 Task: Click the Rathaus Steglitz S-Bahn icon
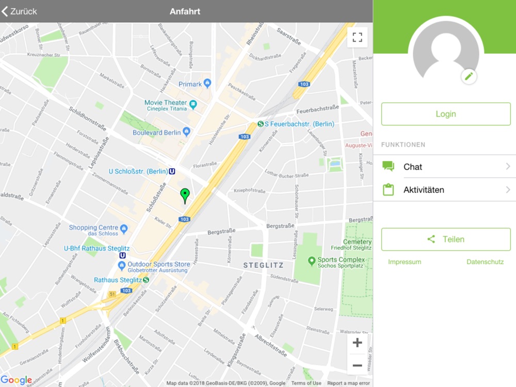(x=146, y=280)
